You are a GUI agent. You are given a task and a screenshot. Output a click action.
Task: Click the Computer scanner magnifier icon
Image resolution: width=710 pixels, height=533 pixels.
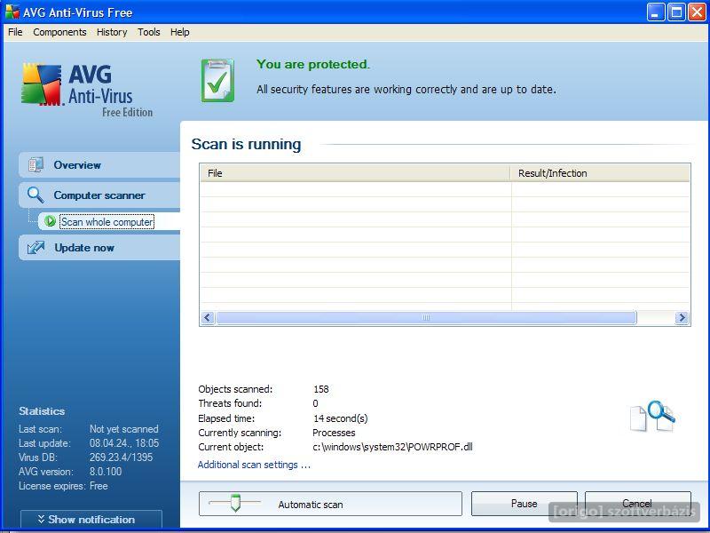pyautogui.click(x=35, y=195)
